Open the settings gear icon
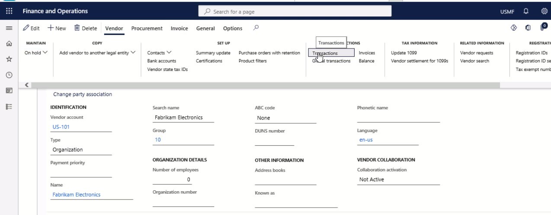The image size is (551, 215). tap(544, 11)
